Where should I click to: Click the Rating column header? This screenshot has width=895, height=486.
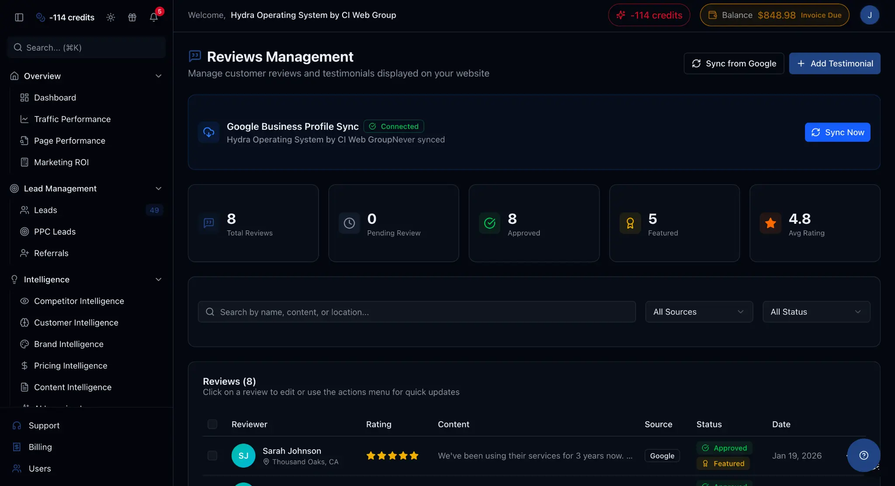378,424
